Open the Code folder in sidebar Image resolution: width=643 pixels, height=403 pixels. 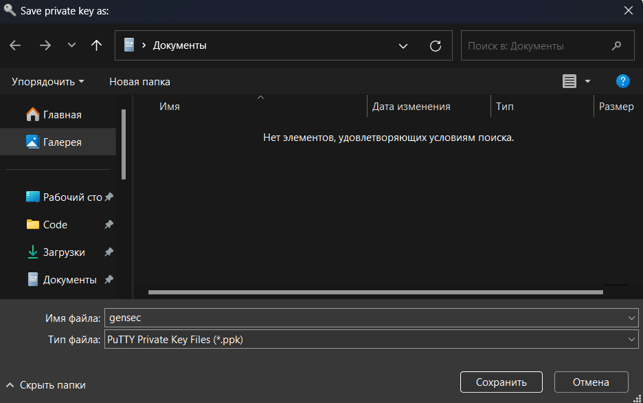[x=58, y=224]
